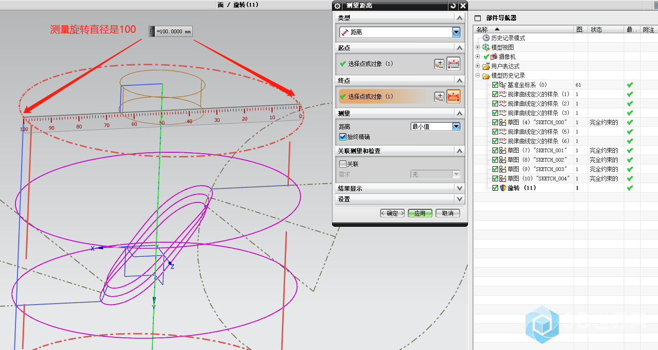Viewport: 658px width, 350px height.
Task: Close the 测量距离 dialog
Action: click(463, 6)
